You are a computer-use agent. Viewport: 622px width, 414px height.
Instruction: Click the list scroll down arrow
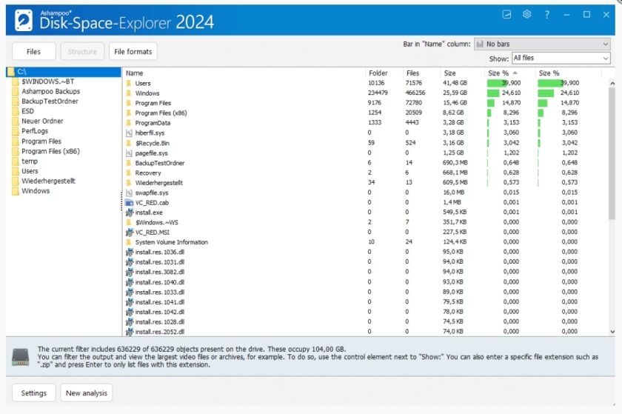pos(612,332)
